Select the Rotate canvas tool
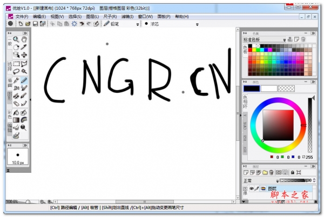Image resolution: width=324 pixels, height=217 pixels. coord(16,47)
